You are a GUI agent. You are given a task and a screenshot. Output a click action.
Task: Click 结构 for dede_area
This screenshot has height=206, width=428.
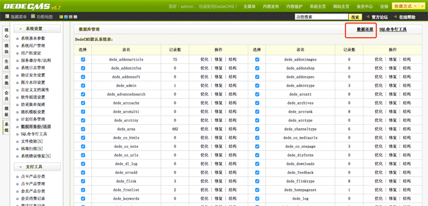(233, 129)
